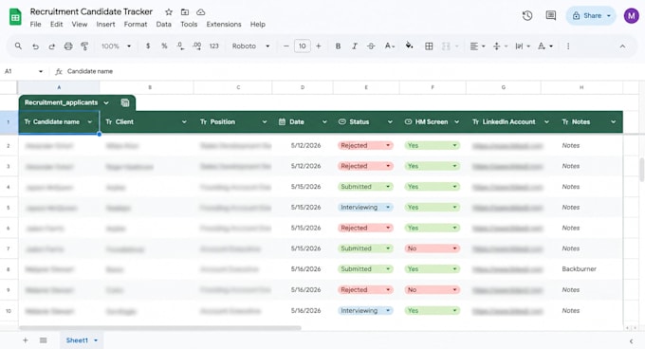Viewport: 645px width, 349px height.
Task: Open the text color picker
Action: point(389,46)
